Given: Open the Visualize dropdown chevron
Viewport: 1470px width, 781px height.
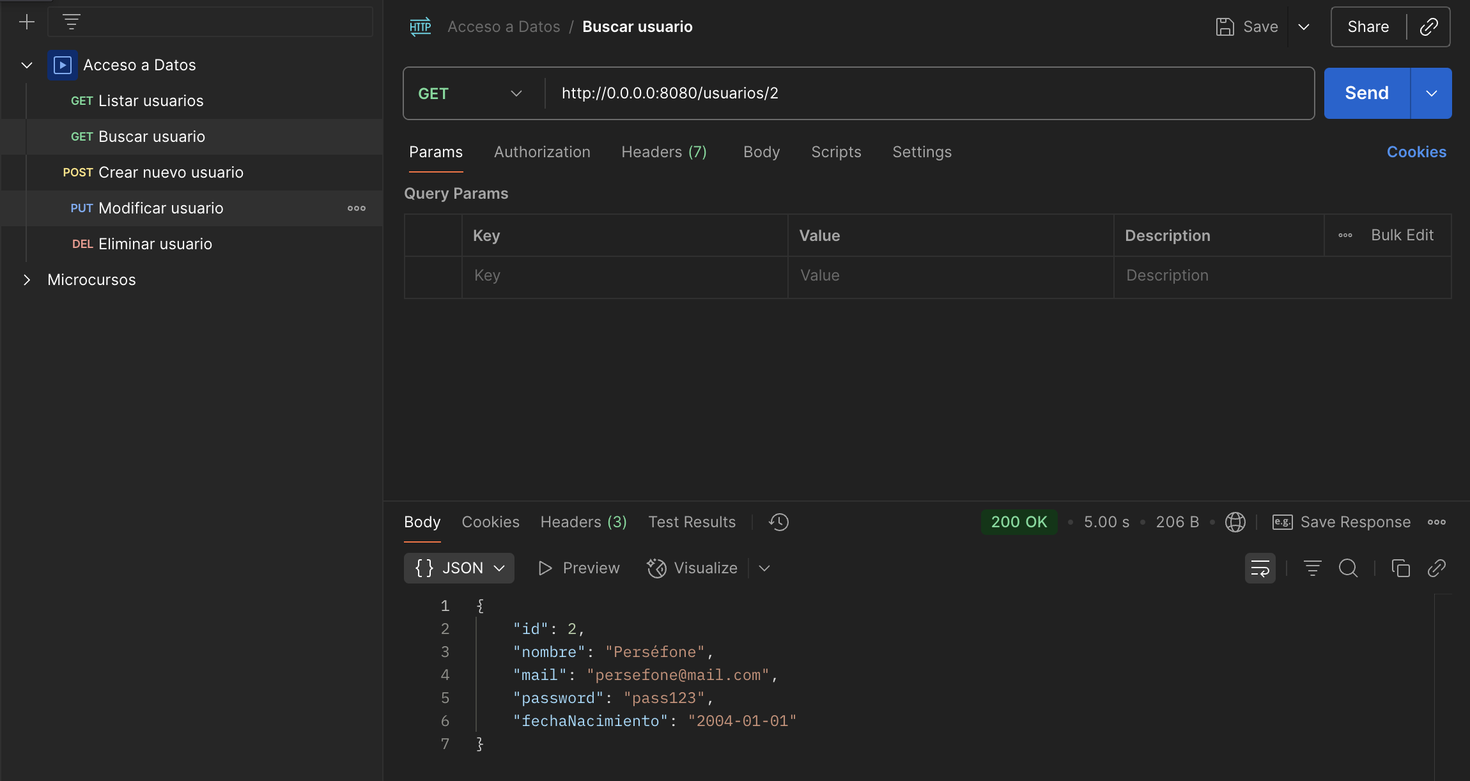Looking at the screenshot, I should click(x=764, y=568).
